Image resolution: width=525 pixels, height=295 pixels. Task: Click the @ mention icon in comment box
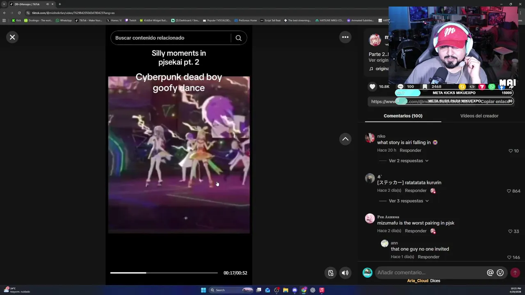[x=490, y=272]
